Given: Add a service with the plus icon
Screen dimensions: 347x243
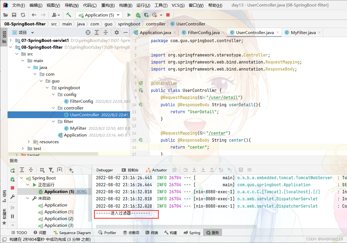Looking at the screenshot, I should pos(71,170).
